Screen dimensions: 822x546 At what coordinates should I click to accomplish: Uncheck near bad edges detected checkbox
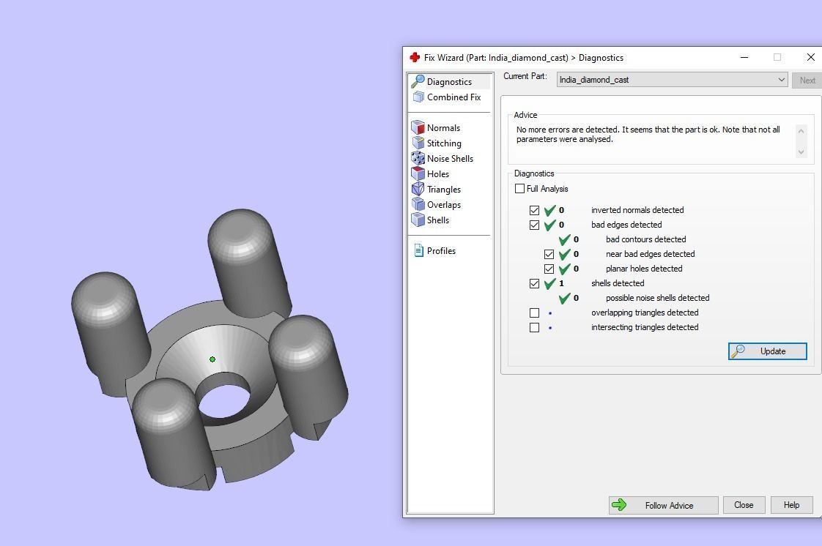tap(549, 255)
